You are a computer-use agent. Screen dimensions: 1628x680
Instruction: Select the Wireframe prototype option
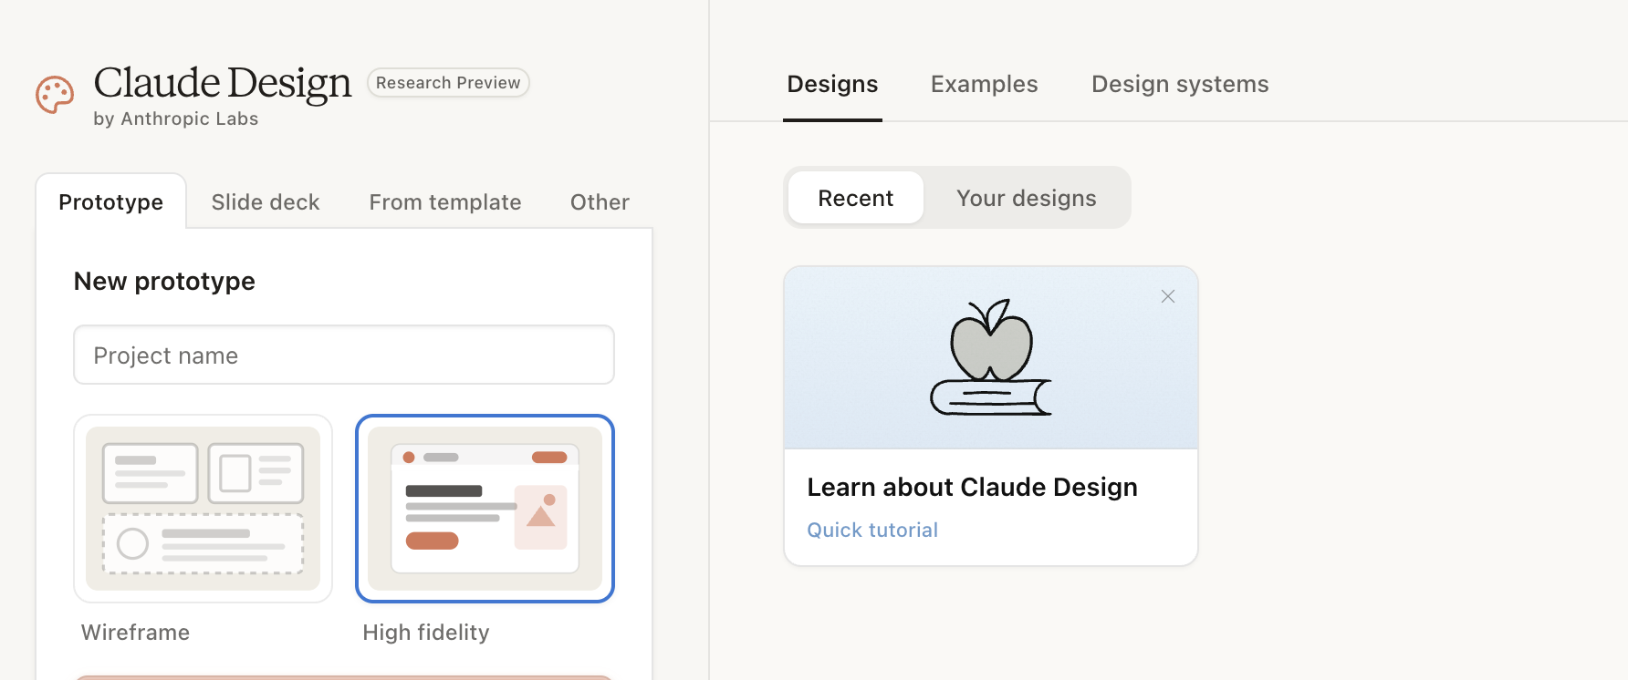pos(203,509)
